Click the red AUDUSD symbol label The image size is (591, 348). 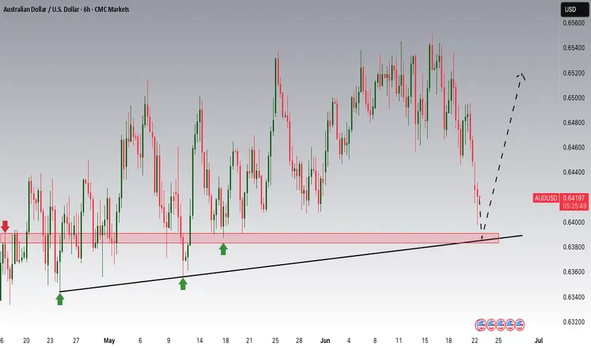[546, 198]
